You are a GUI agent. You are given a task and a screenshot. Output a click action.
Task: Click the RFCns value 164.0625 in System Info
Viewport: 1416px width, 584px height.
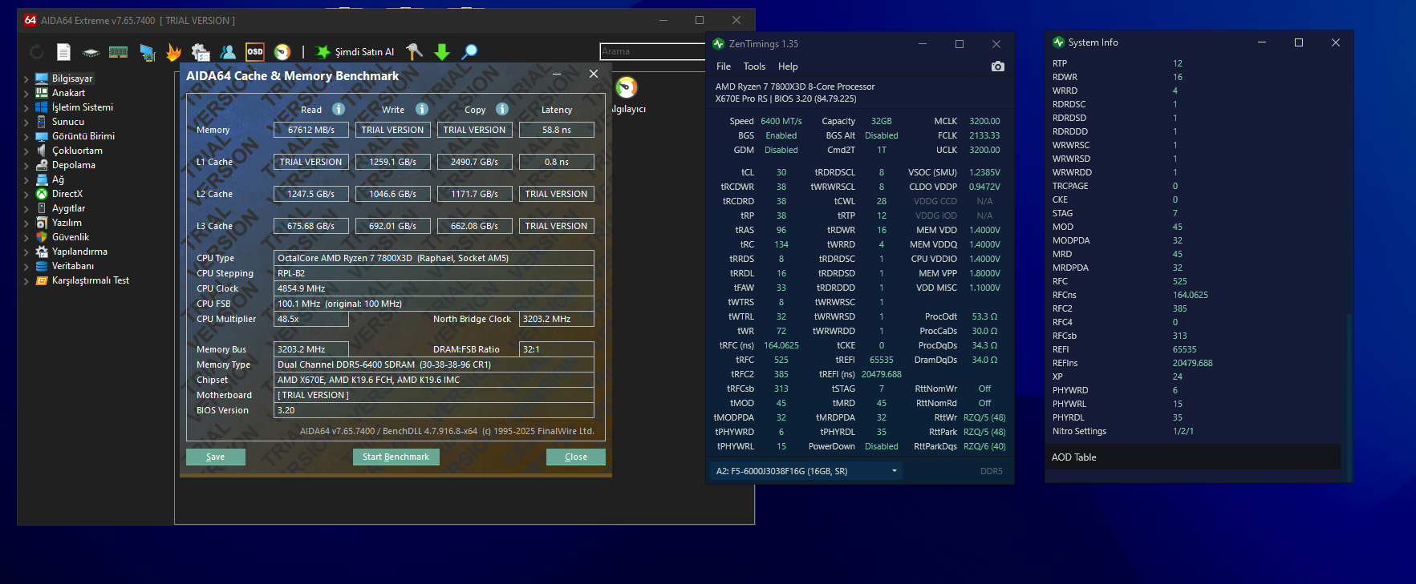click(x=1191, y=295)
